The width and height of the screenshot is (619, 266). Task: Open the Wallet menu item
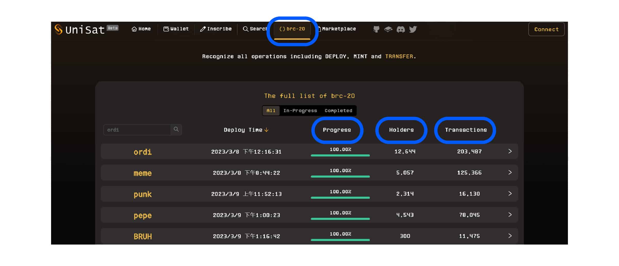click(176, 29)
